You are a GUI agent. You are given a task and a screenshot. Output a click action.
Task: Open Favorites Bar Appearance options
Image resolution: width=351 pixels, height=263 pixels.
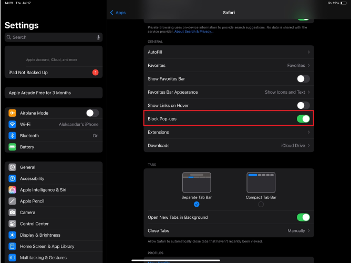pyautogui.click(x=229, y=92)
